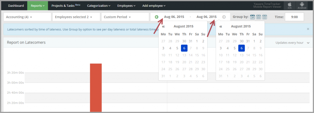
Task: Click August 2015 header in right calendar
Action: (241, 26)
